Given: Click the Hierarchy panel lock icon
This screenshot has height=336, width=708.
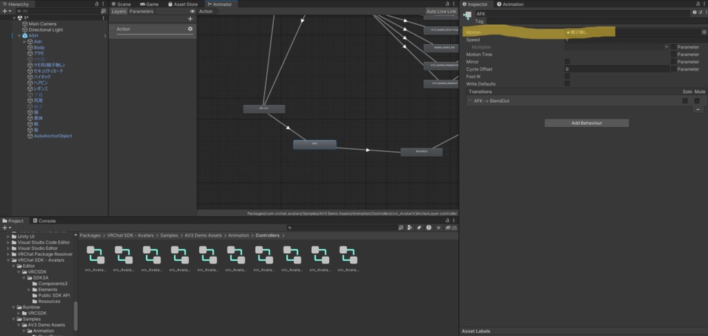Looking at the screenshot, I should [x=97, y=4].
